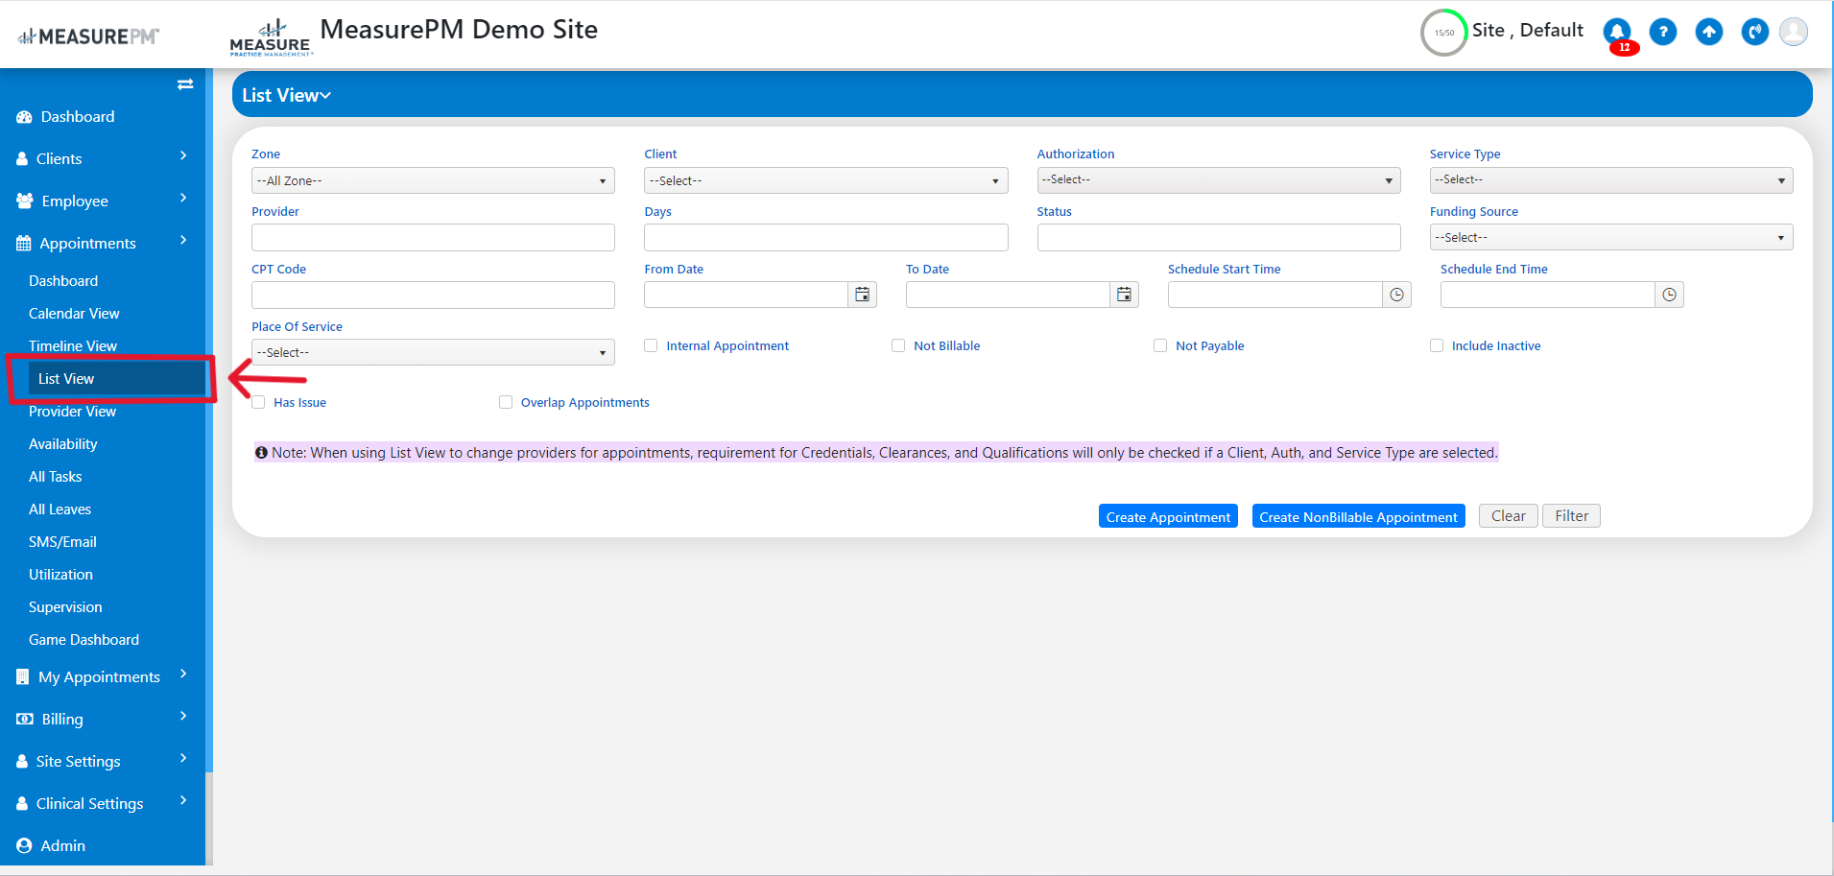Open Provider View

pos(72,412)
